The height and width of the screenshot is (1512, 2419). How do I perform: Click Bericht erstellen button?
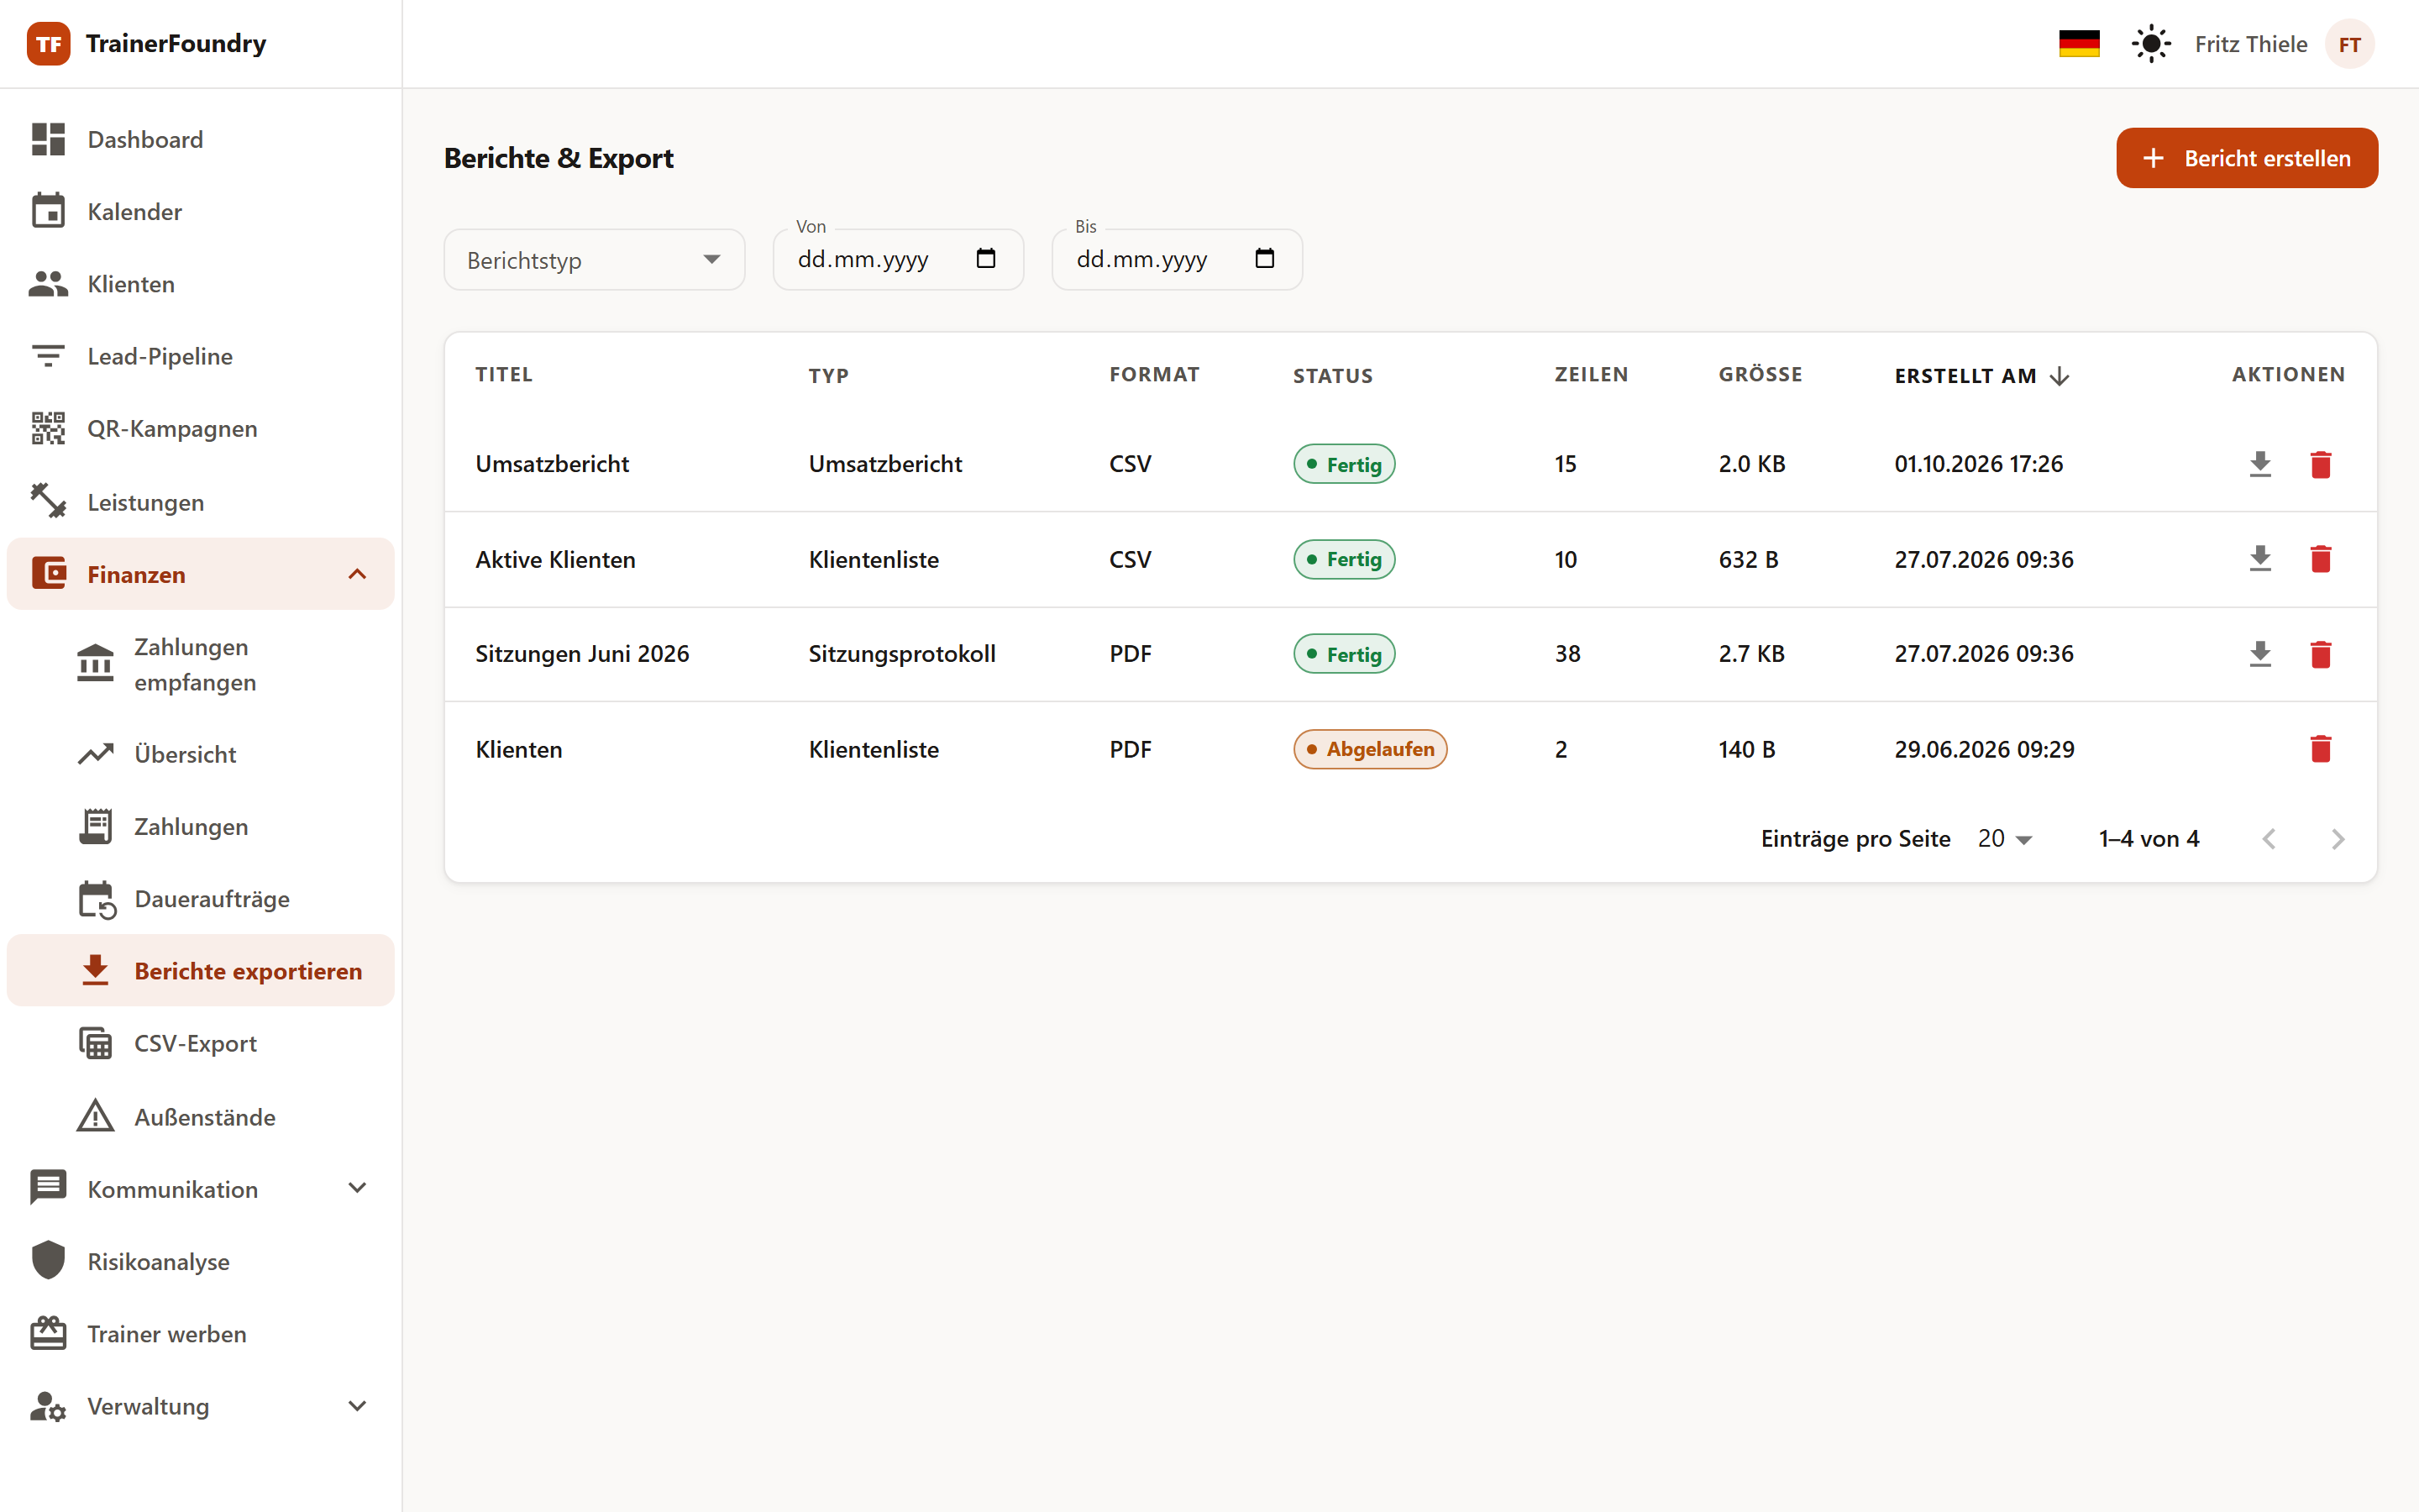click(2247, 158)
